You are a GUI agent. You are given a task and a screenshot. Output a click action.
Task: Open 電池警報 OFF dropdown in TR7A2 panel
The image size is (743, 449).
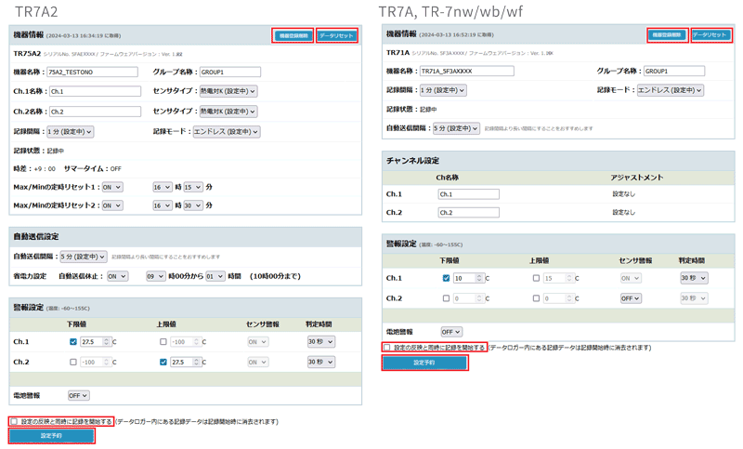79,395
